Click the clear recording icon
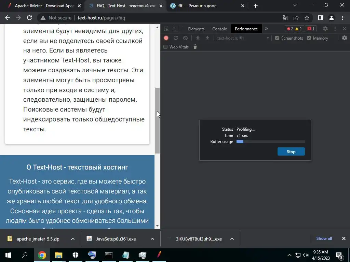 pos(185,38)
